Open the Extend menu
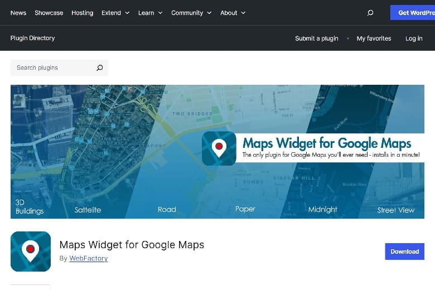The height and width of the screenshot is (290, 435). 111,13
